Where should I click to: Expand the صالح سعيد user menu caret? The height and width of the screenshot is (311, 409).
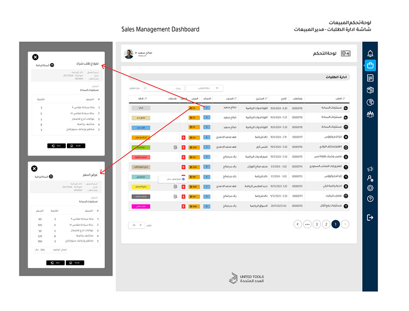(136, 53)
